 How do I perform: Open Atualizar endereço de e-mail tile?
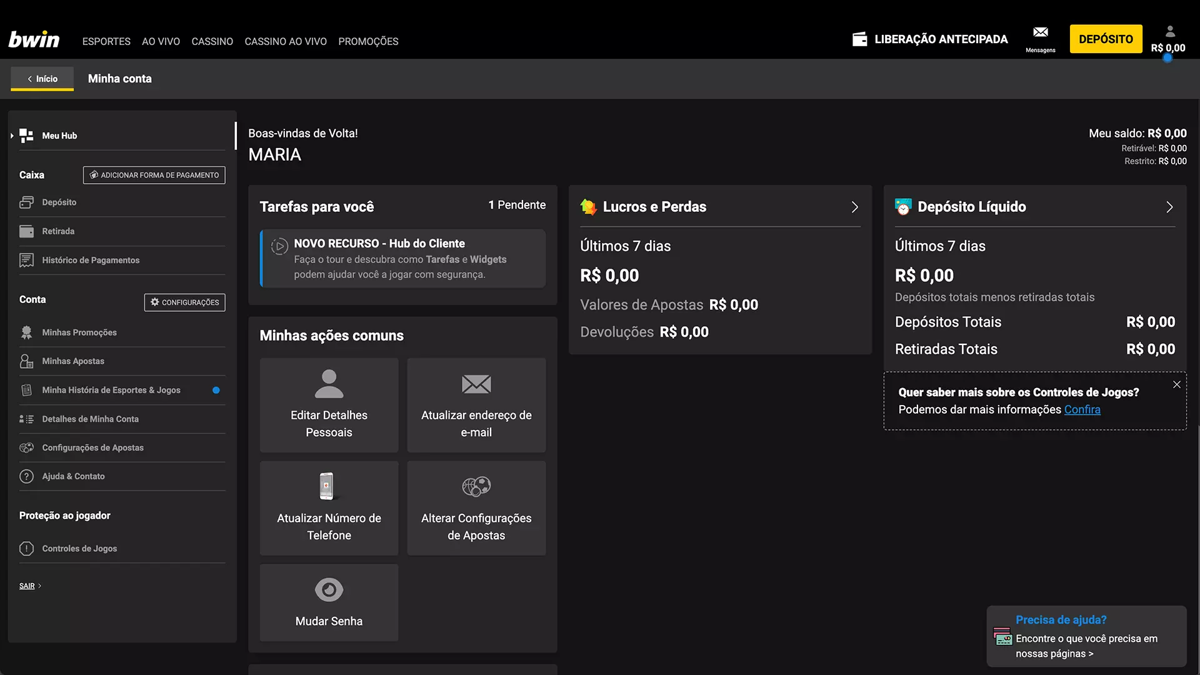[476, 405]
